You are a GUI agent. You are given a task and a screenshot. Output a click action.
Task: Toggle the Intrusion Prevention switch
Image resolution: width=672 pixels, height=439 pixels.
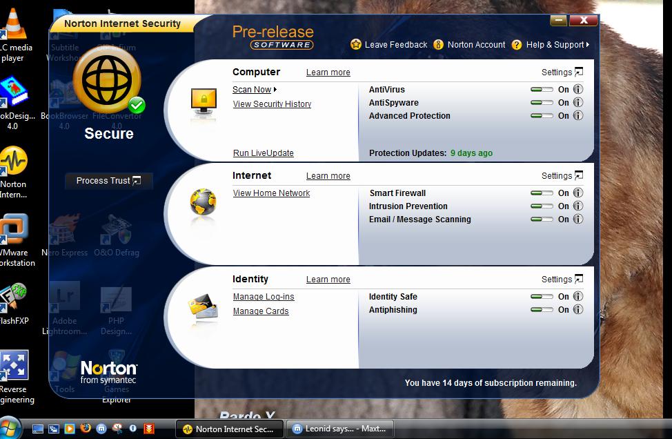point(542,206)
